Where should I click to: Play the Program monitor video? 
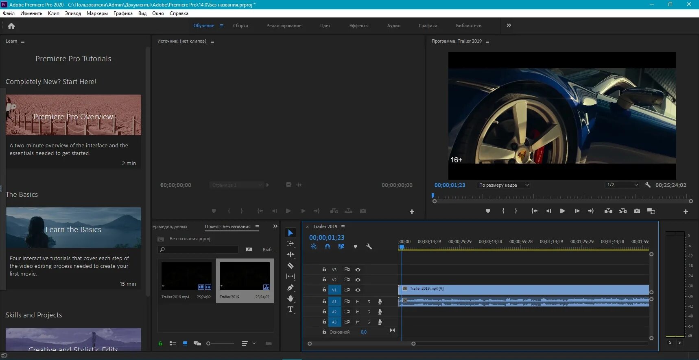tap(562, 211)
